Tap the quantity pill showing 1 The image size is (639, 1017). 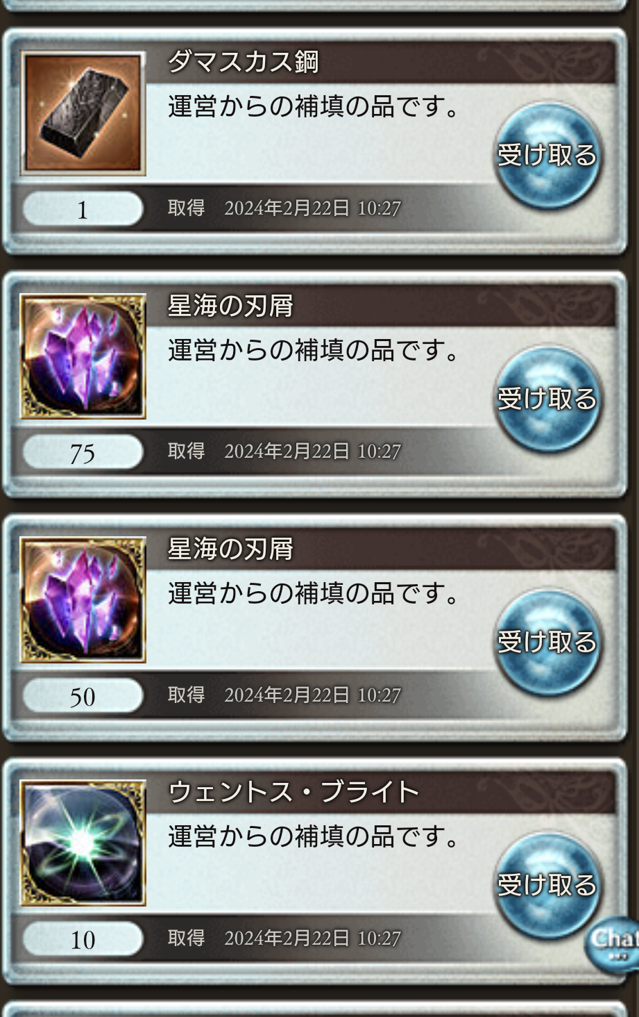(83, 209)
